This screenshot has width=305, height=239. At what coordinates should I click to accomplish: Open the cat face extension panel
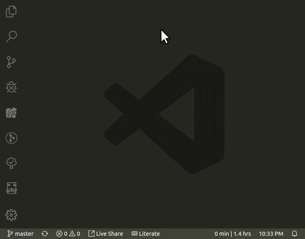pos(11,188)
